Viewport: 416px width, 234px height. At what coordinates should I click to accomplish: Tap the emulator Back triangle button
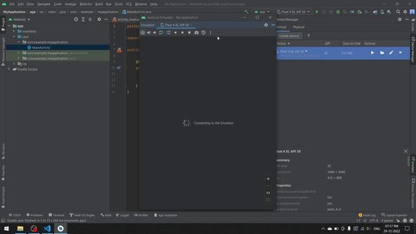175,32
